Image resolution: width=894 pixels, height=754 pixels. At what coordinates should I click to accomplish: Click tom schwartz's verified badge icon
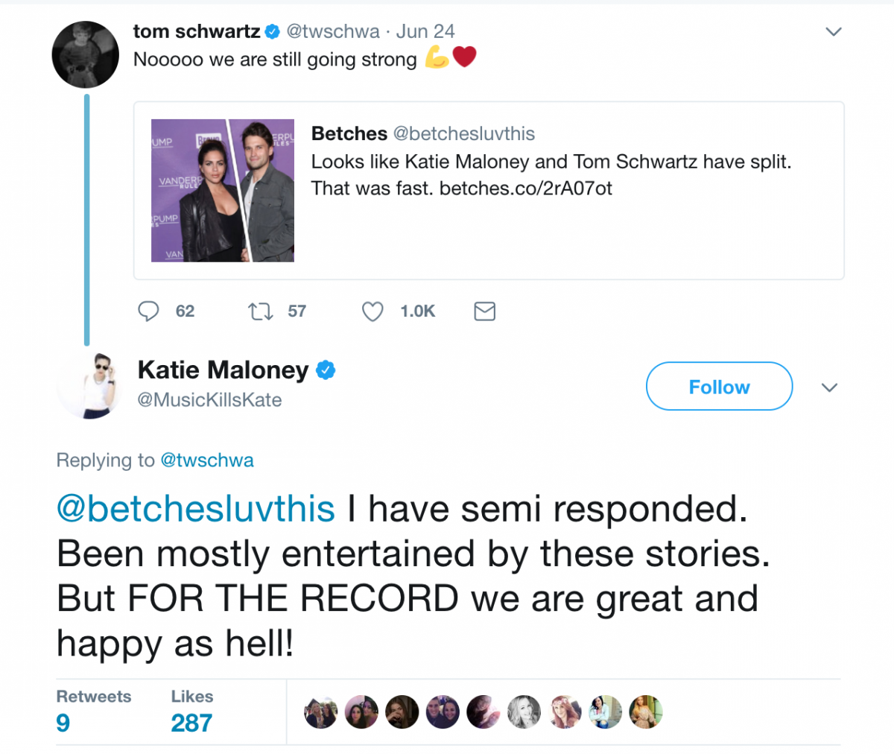coord(271,31)
